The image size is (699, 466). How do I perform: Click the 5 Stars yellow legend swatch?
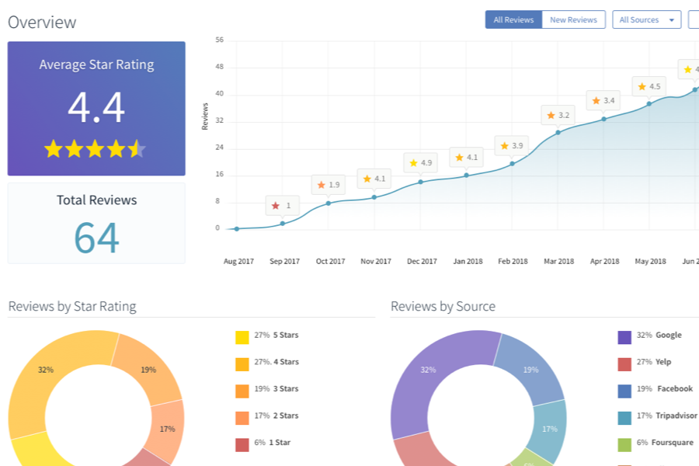point(242,338)
